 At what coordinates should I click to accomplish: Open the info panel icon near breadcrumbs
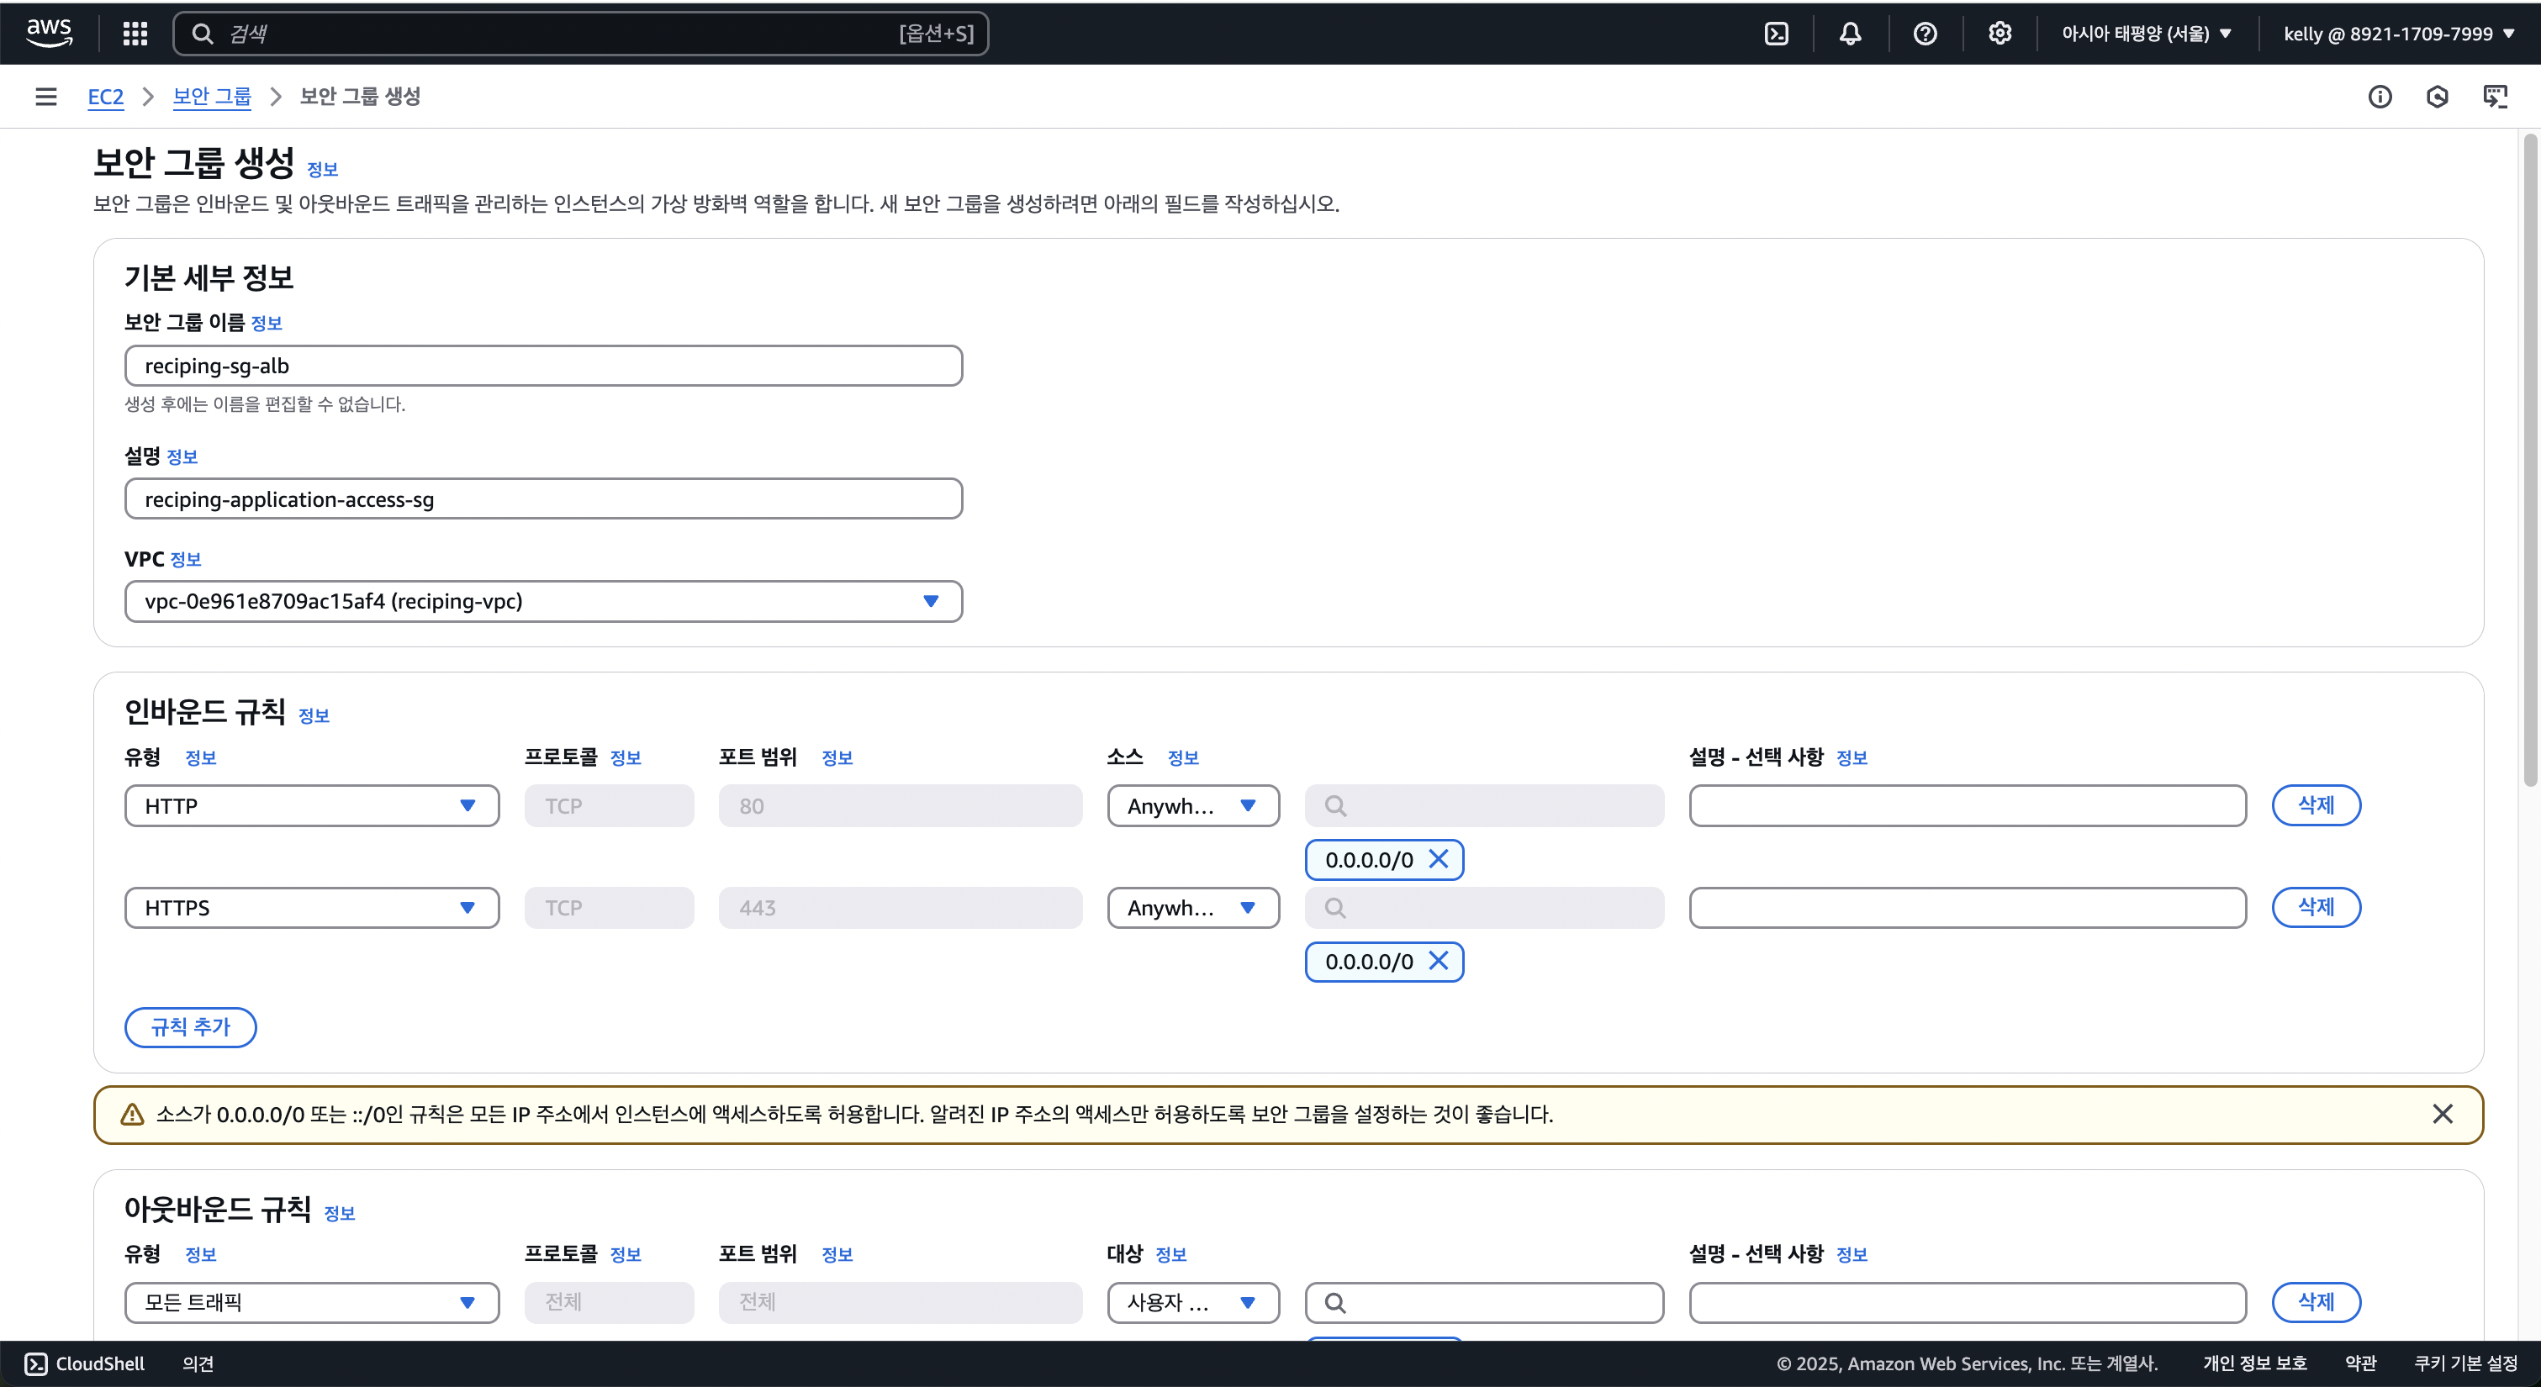[x=2380, y=97]
